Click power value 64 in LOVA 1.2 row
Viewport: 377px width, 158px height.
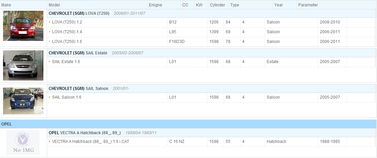pos(228,22)
